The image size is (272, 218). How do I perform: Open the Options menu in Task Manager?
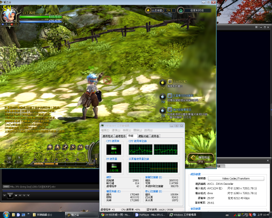click(116, 130)
